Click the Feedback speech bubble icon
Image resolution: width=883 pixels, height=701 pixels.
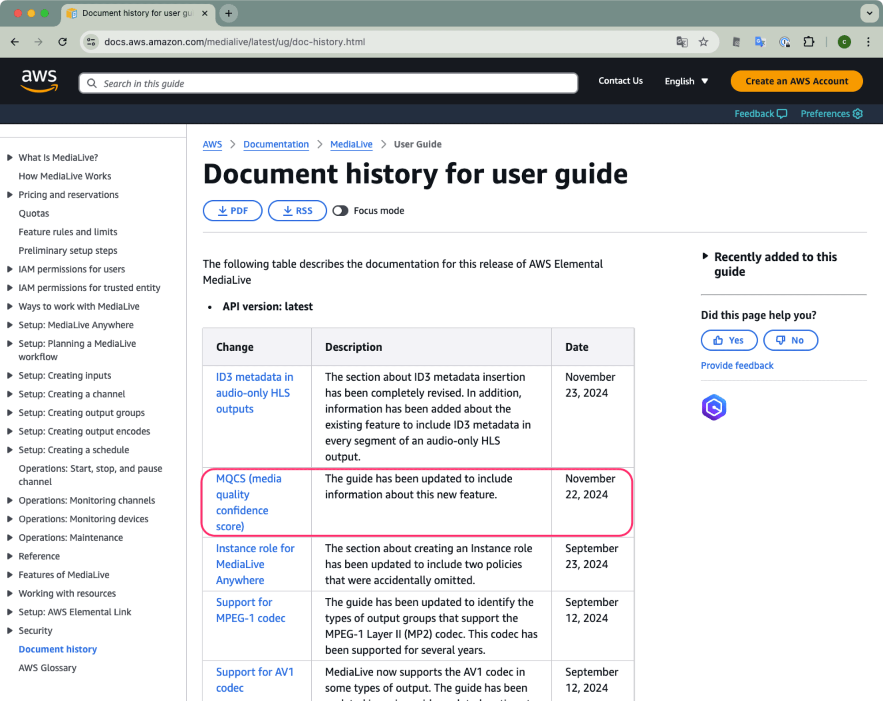click(x=782, y=114)
